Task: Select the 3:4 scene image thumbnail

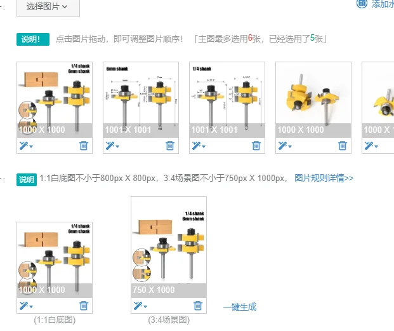Action: click(x=169, y=247)
